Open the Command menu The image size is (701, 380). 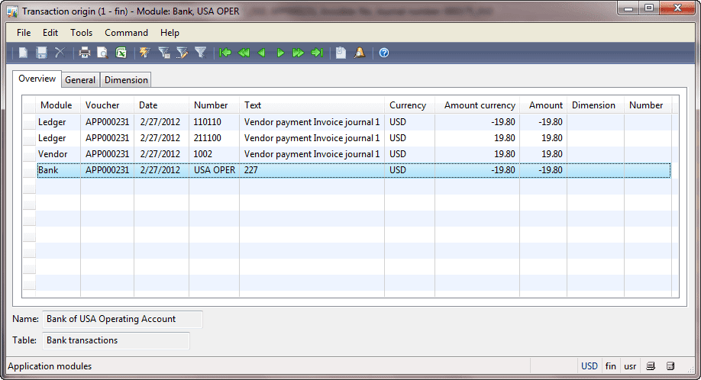click(126, 33)
